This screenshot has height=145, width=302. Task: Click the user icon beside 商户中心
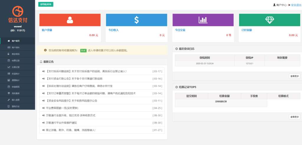point(275,5)
